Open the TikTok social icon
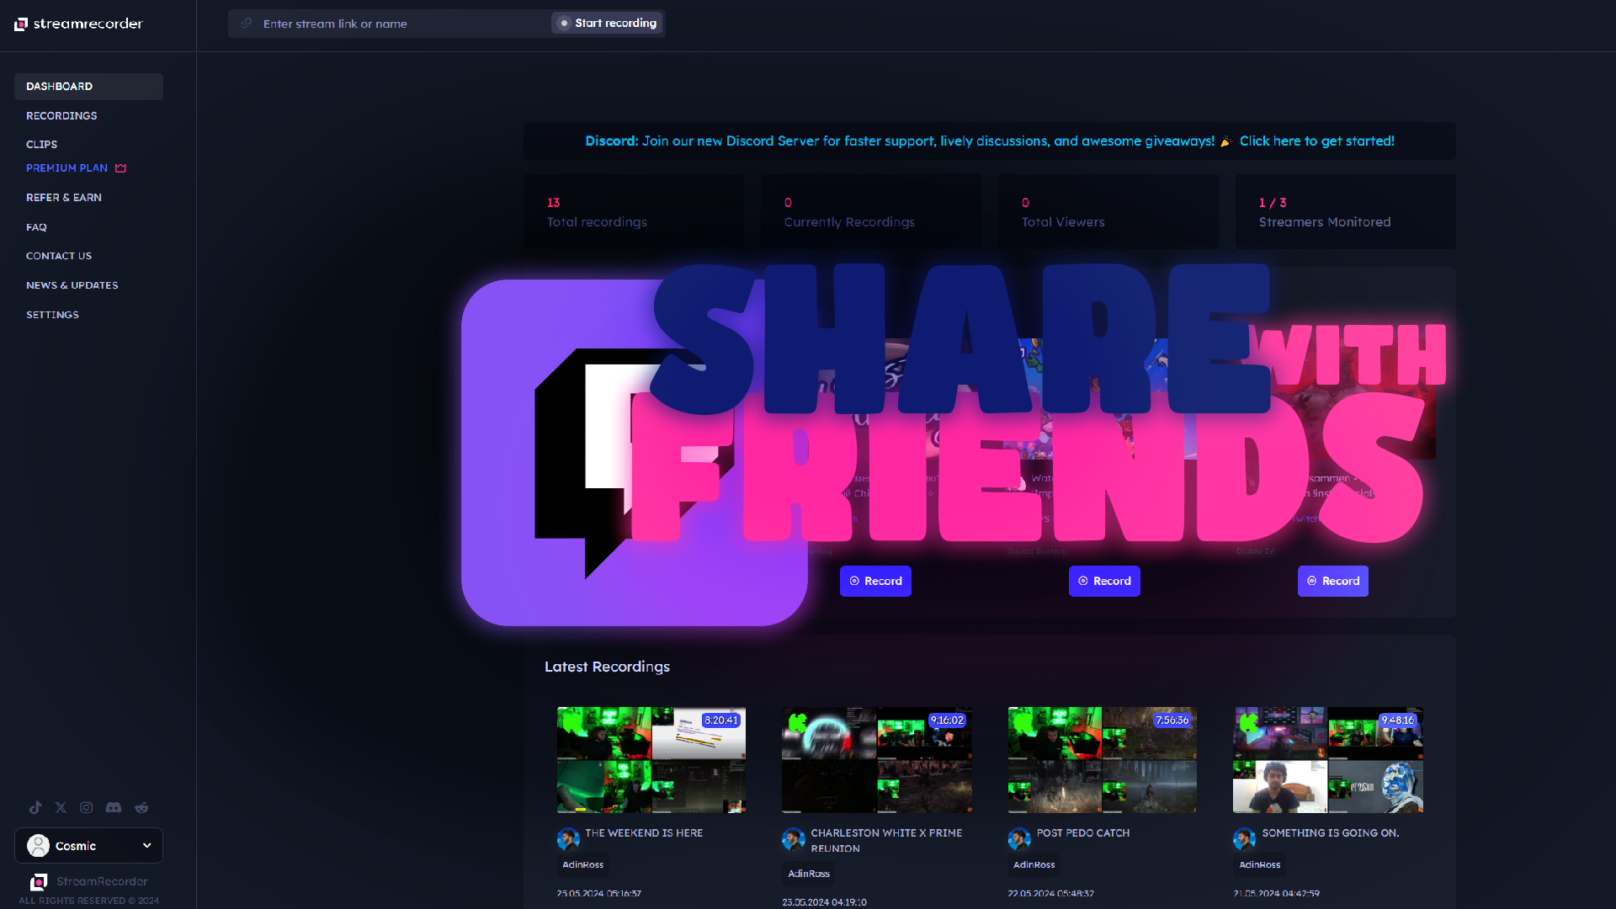 (35, 807)
